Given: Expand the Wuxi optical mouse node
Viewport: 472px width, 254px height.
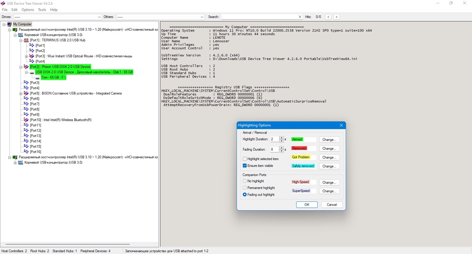Looking at the screenshot, I should coord(26,56).
